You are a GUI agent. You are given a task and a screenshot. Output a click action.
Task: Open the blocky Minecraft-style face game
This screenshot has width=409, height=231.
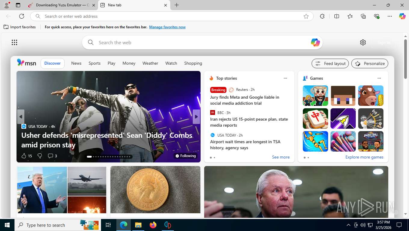[x=343, y=96]
